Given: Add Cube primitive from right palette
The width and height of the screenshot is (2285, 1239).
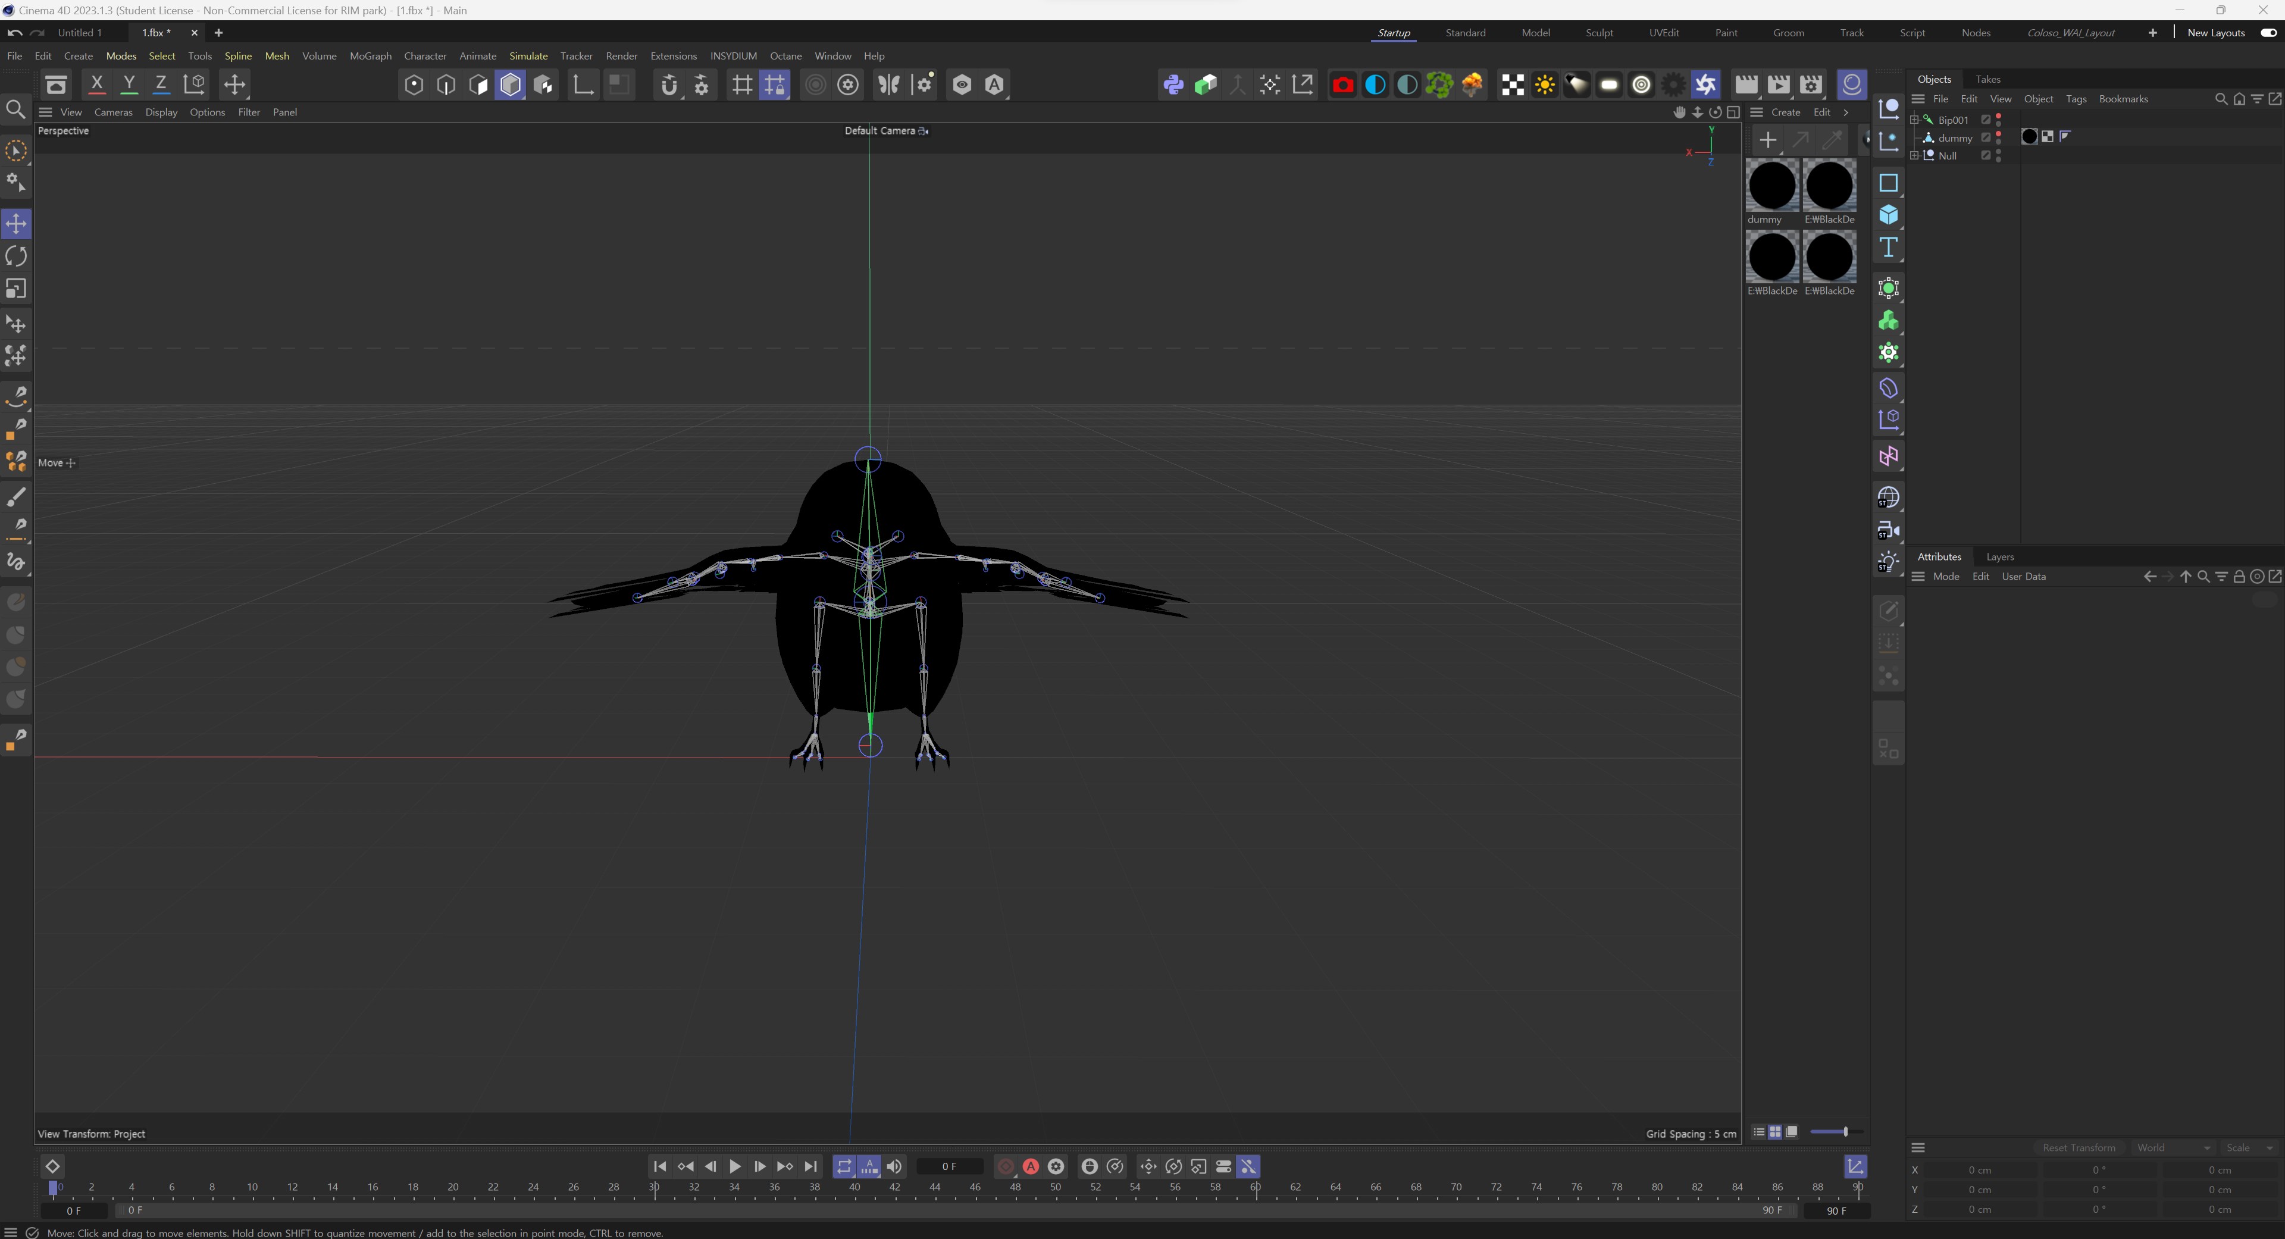Looking at the screenshot, I should [x=1889, y=215].
